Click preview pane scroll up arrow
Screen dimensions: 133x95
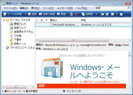pos(130,53)
